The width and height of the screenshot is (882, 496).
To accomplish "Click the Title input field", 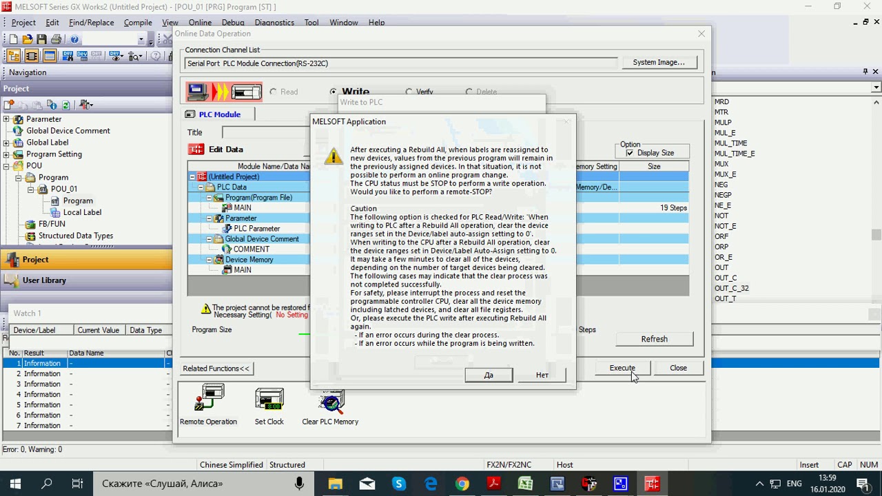I will point(266,132).
